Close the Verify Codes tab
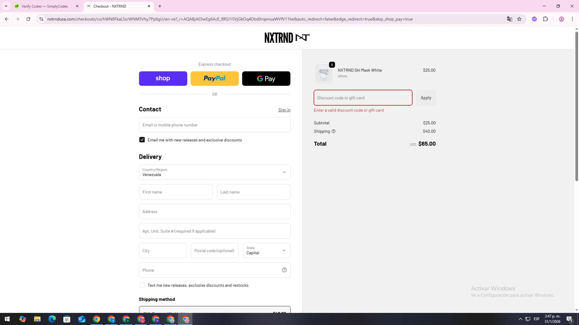 coord(77,6)
